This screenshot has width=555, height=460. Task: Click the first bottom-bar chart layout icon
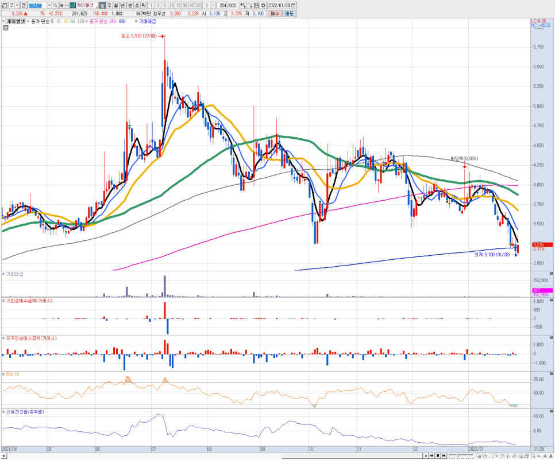479,456
